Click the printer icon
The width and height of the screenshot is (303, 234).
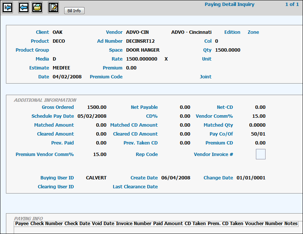37,7
